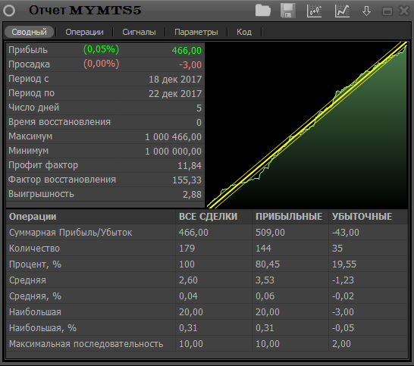
Task: Select the Профит фактор row
Action: point(105,165)
